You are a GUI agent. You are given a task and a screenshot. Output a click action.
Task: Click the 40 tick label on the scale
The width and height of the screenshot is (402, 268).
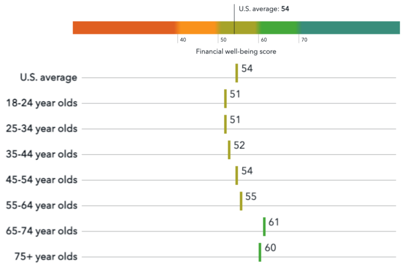click(183, 40)
